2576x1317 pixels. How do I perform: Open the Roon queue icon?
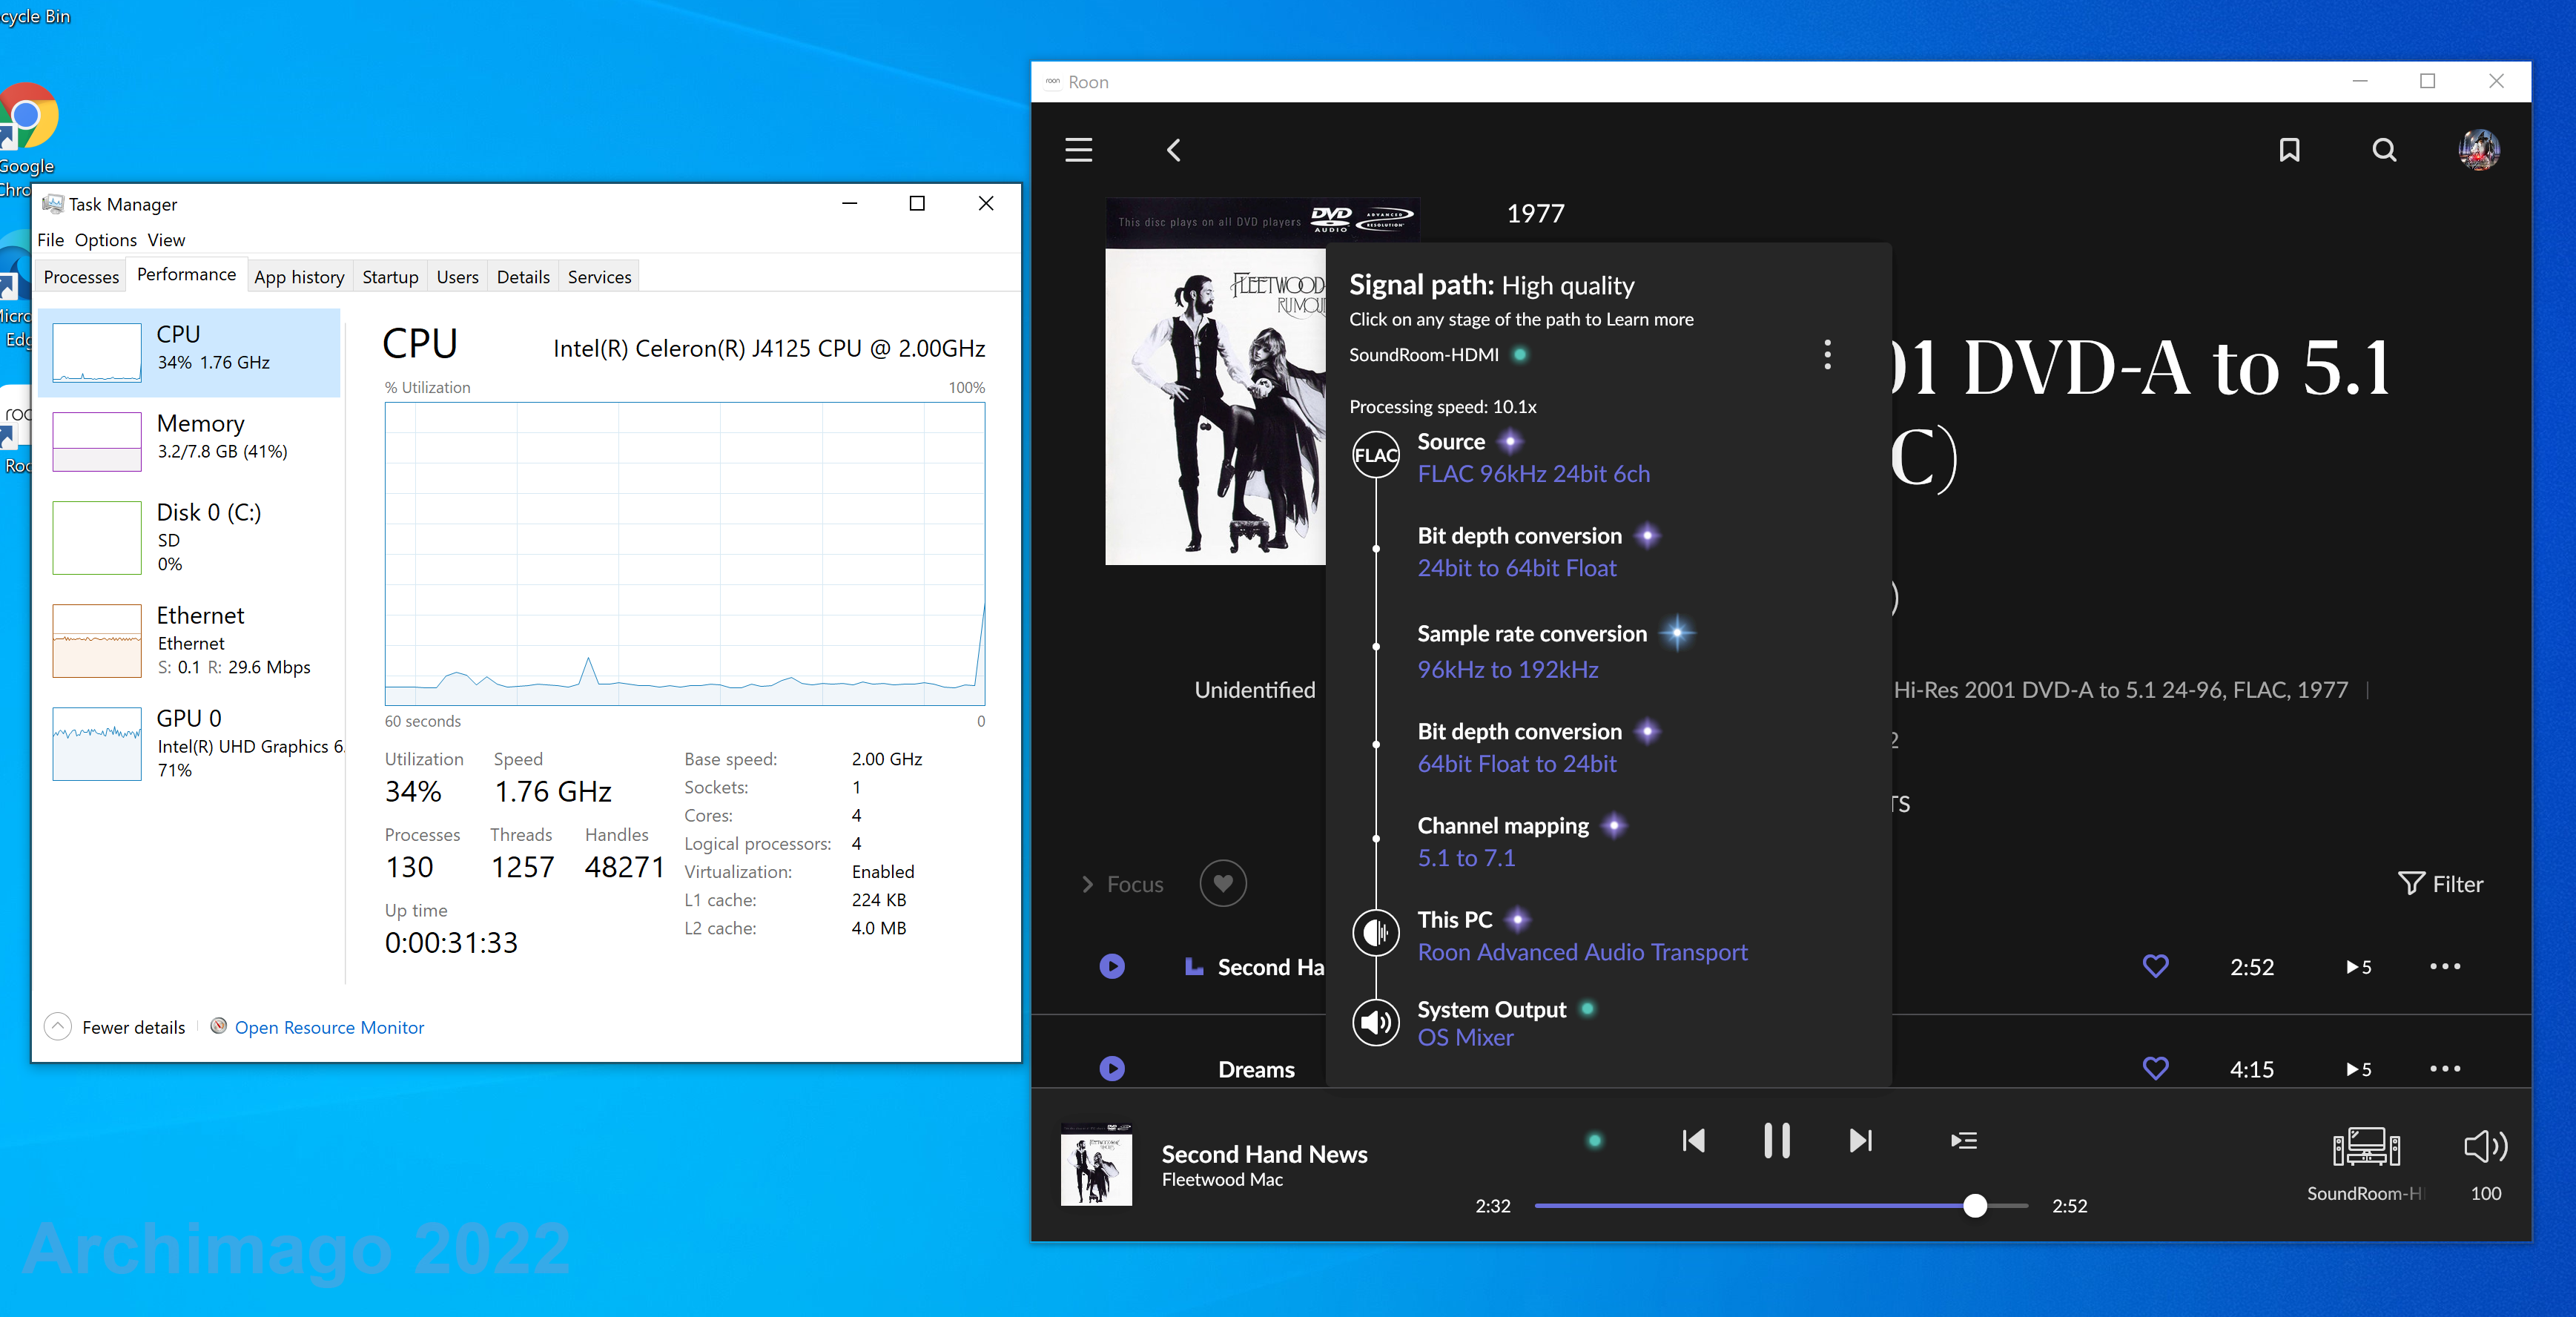pos(1963,1141)
